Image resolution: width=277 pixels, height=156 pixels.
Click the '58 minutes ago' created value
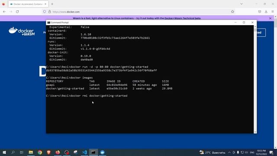145,85
